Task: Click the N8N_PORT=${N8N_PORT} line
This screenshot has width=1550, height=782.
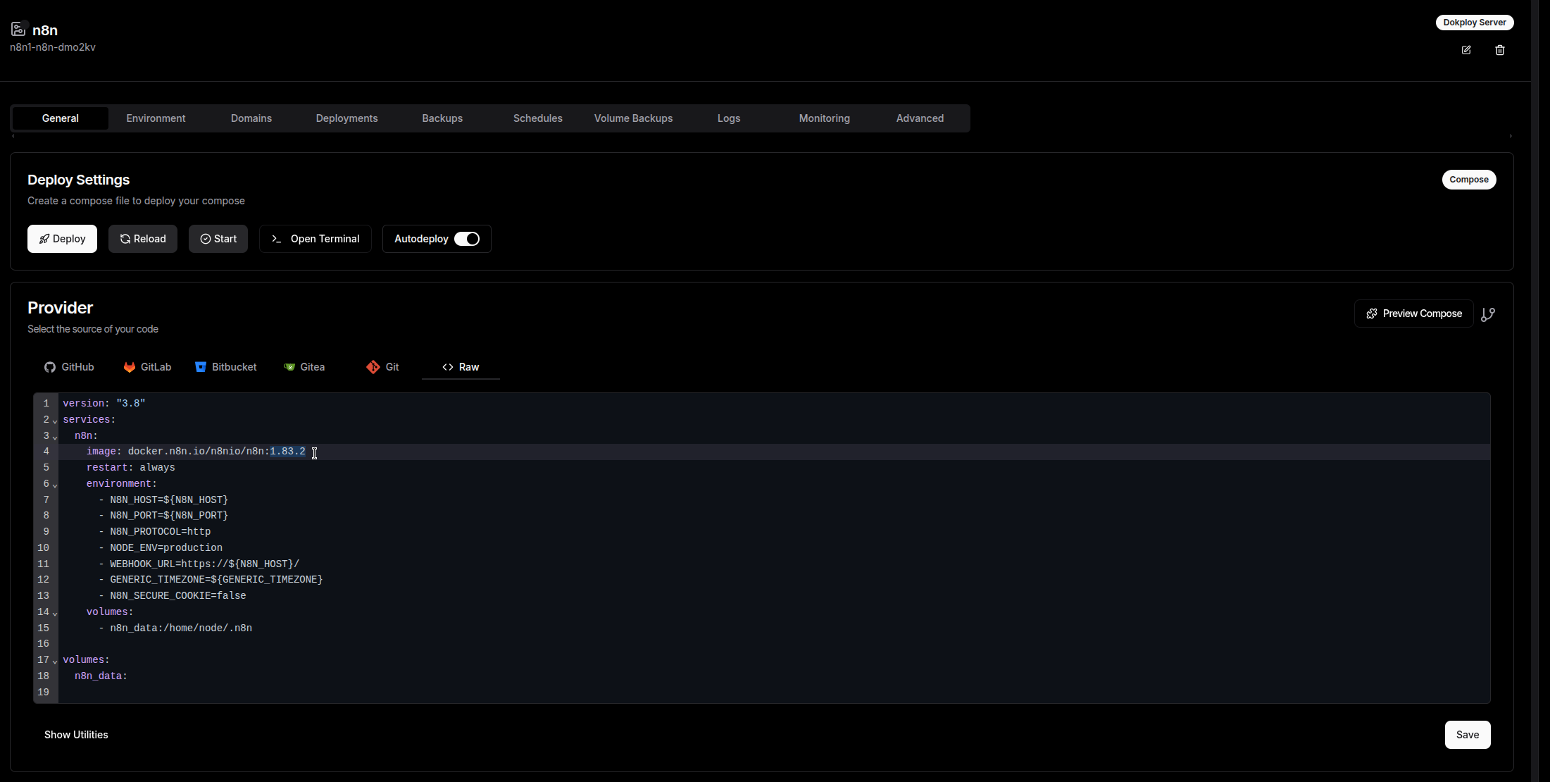Action: pos(774,516)
